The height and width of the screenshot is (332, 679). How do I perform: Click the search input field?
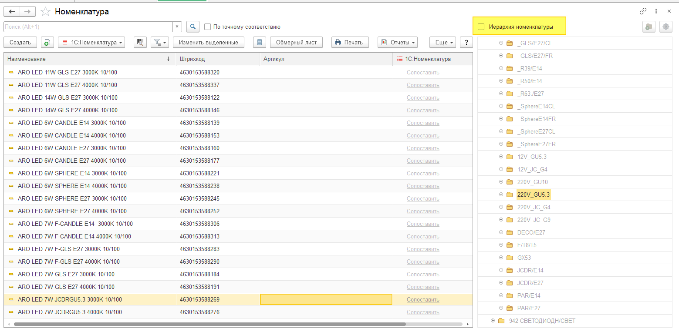88,27
